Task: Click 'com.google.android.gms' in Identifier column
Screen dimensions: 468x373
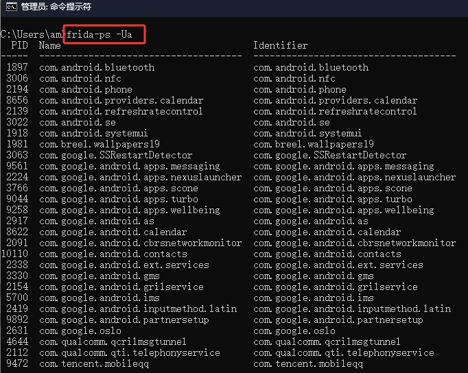Action: (x=314, y=276)
